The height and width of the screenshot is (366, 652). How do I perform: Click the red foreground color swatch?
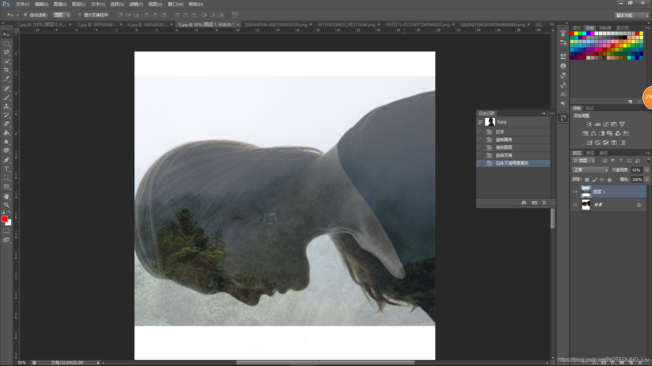(5, 219)
